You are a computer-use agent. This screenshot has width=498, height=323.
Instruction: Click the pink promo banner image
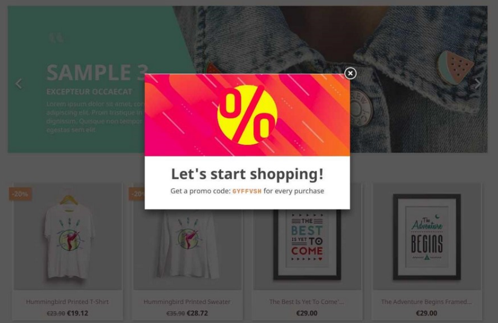click(247, 115)
